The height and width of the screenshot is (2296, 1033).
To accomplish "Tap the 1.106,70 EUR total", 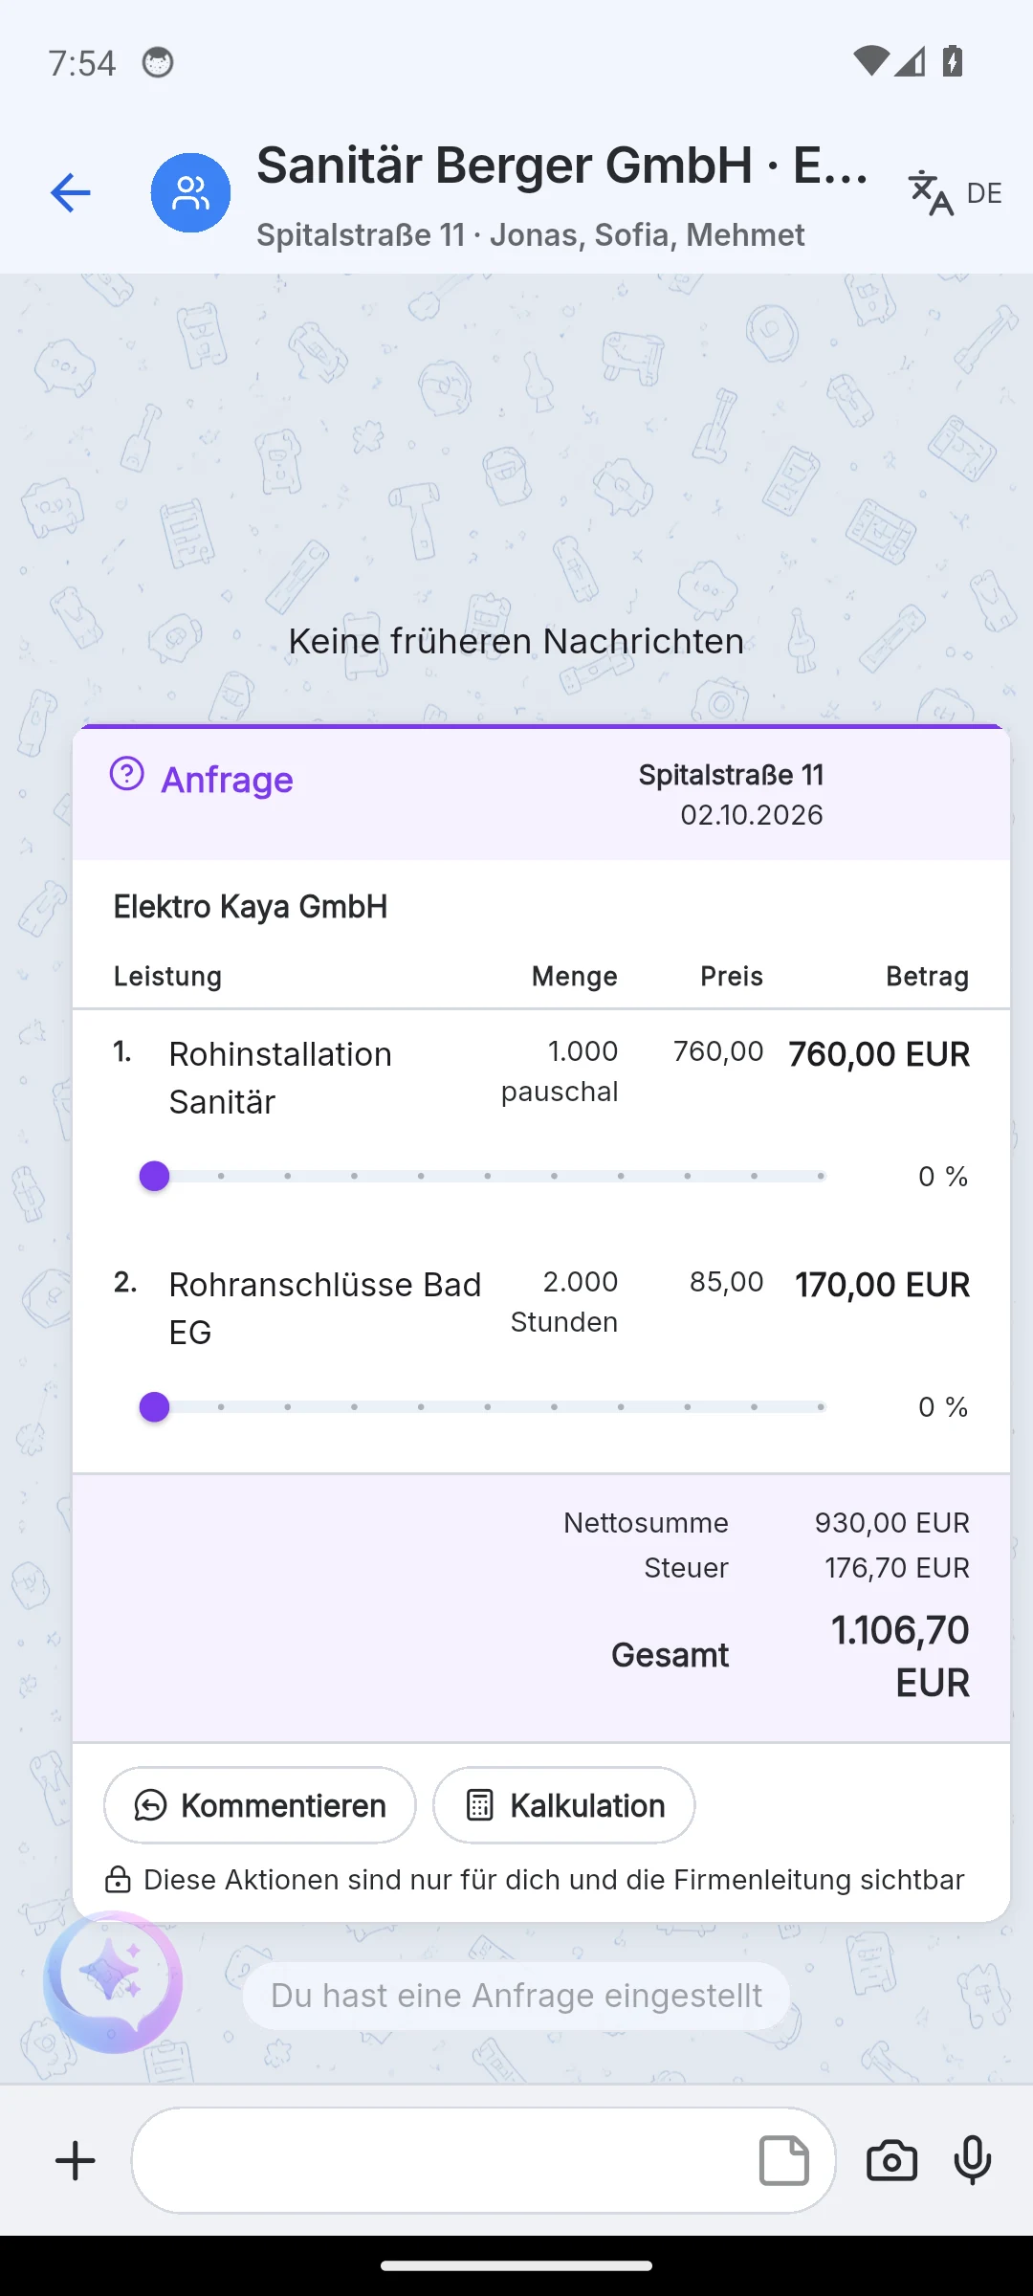I will point(900,1656).
